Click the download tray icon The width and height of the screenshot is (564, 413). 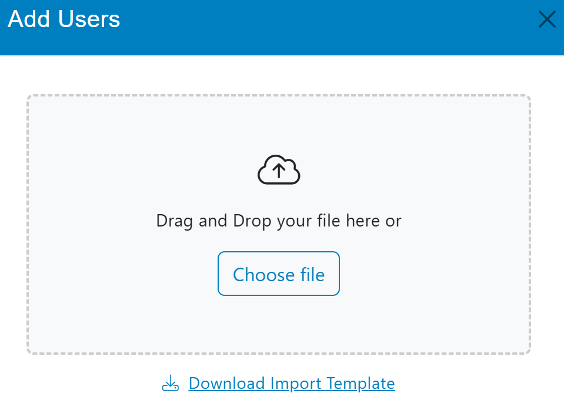170,384
